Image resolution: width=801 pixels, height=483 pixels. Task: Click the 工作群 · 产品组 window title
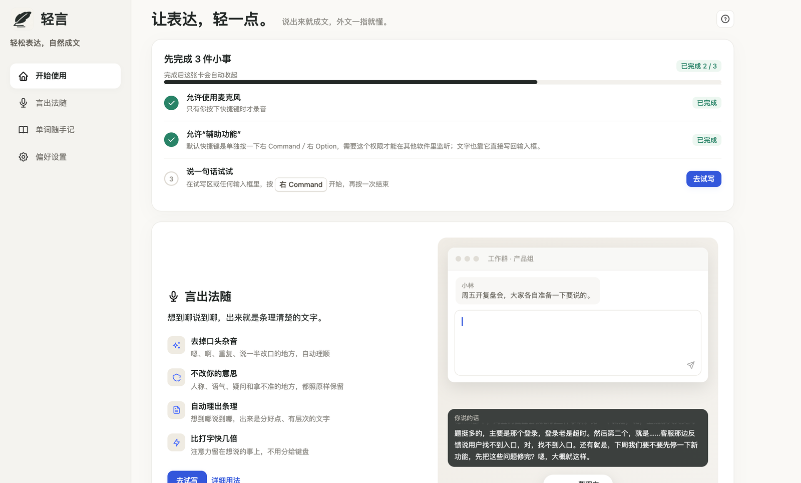[511, 259]
